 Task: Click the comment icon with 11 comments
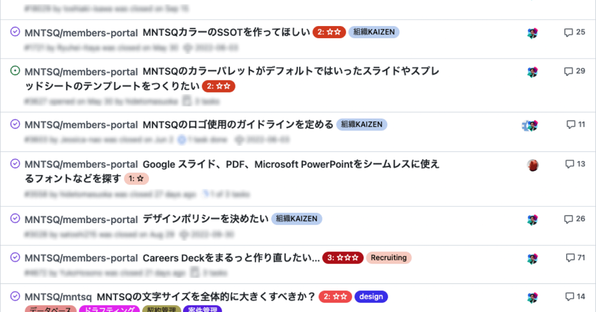pyautogui.click(x=571, y=124)
